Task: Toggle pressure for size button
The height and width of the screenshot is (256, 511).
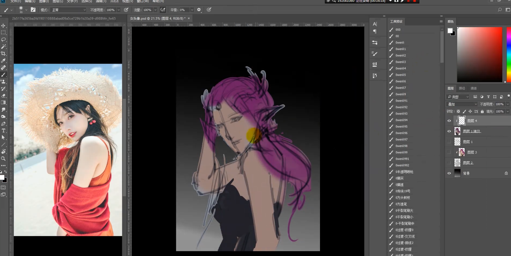Action: [209, 10]
